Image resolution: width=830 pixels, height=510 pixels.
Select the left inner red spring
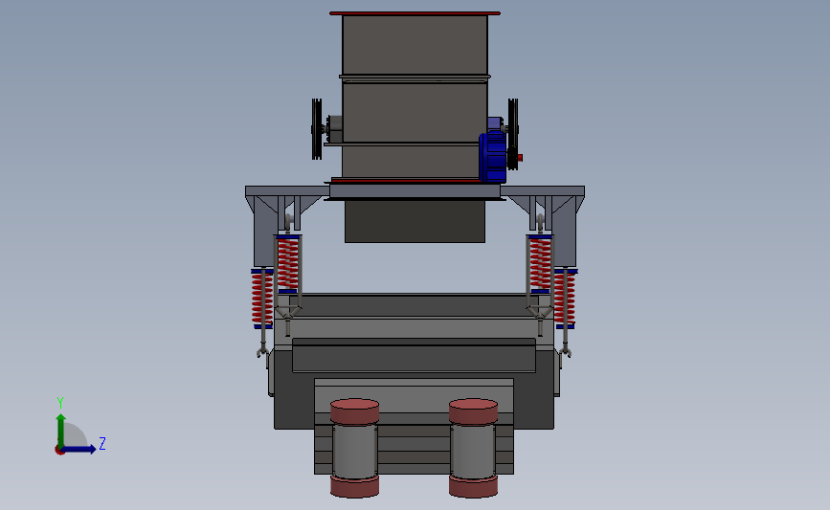288,264
